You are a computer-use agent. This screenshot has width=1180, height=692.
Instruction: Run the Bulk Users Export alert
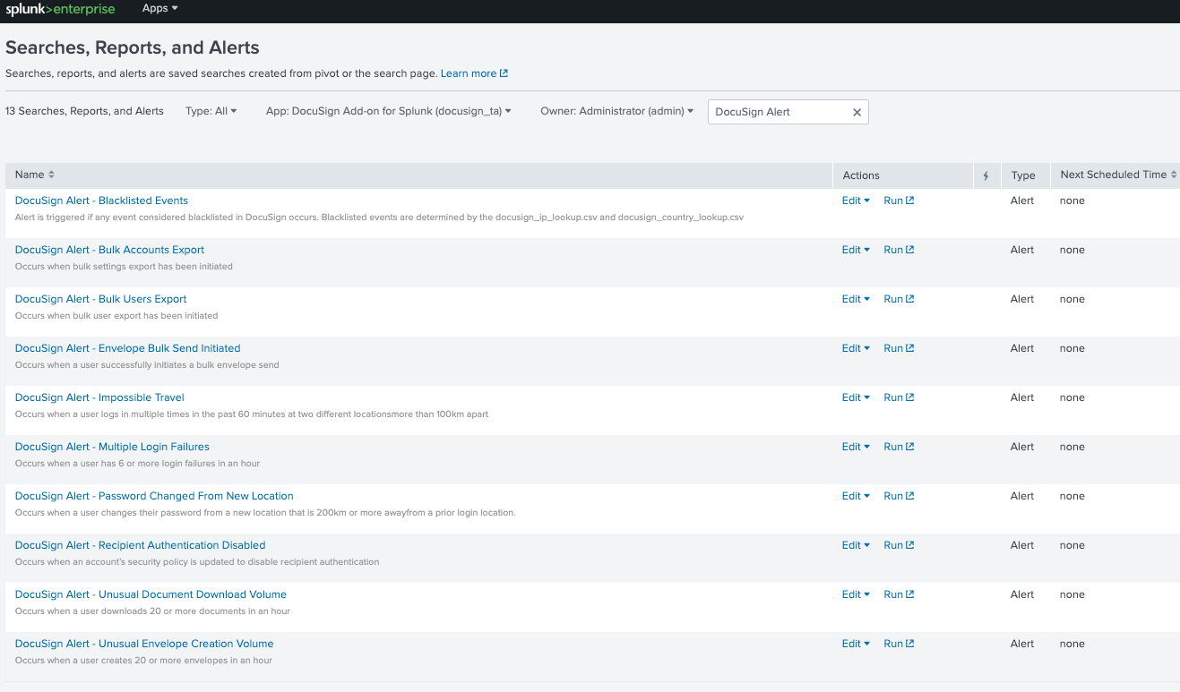(x=899, y=299)
